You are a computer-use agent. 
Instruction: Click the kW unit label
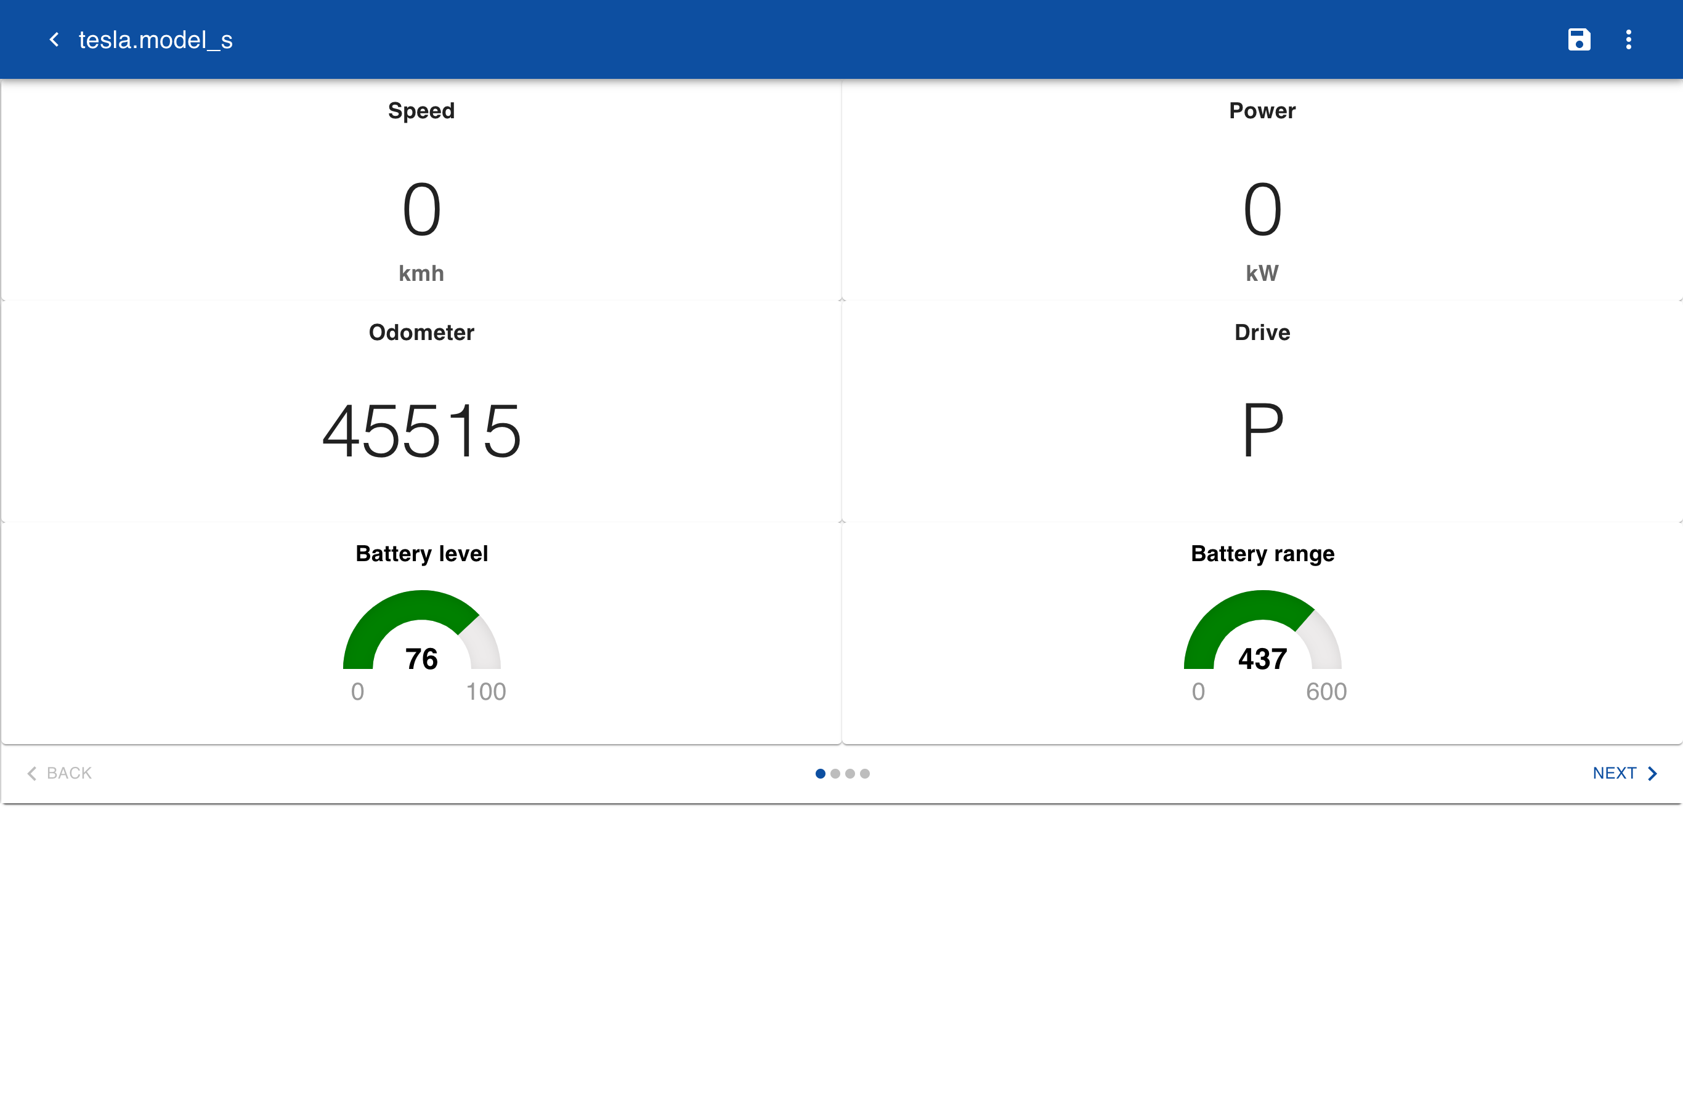point(1262,273)
